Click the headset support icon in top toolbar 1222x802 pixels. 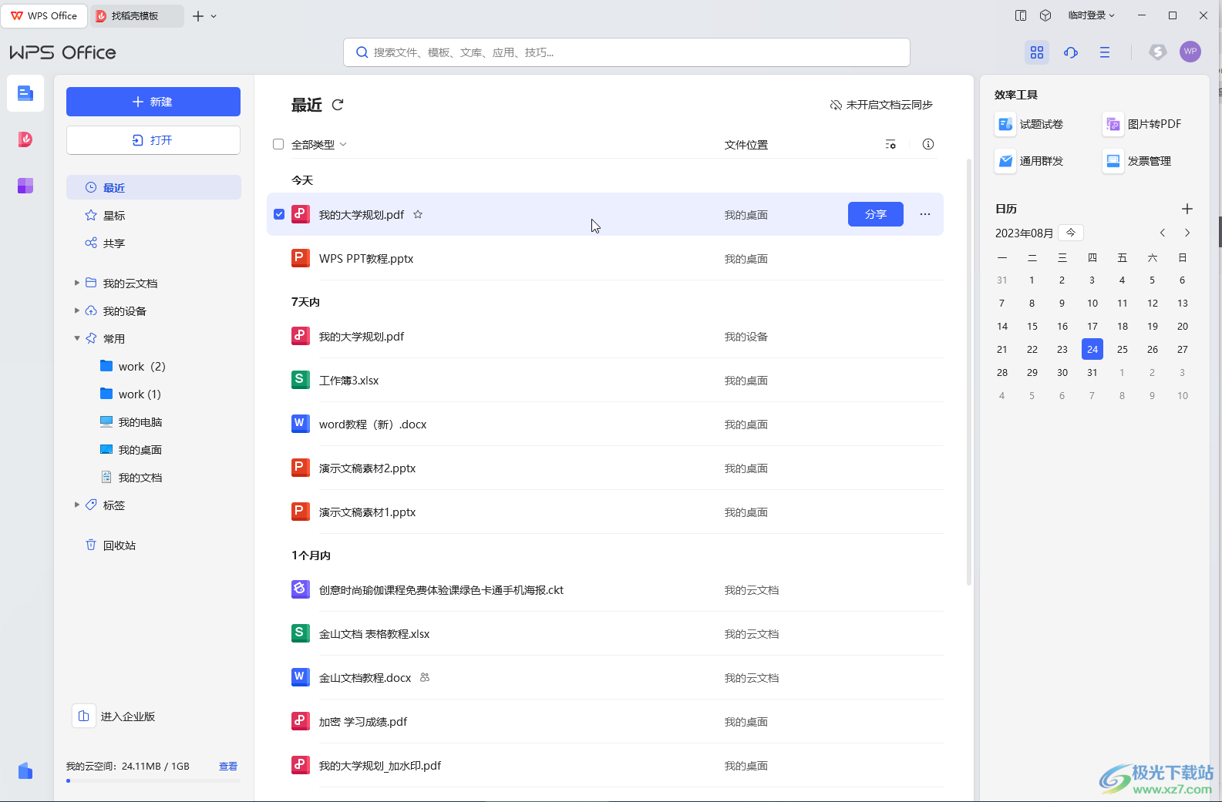click(x=1071, y=52)
